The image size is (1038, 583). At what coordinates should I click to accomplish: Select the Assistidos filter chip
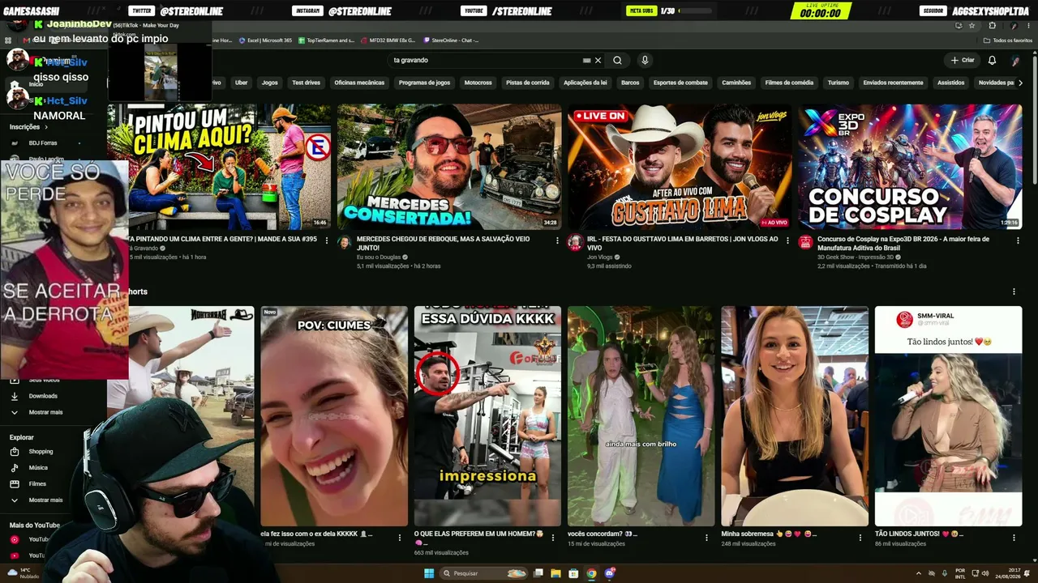(x=950, y=83)
